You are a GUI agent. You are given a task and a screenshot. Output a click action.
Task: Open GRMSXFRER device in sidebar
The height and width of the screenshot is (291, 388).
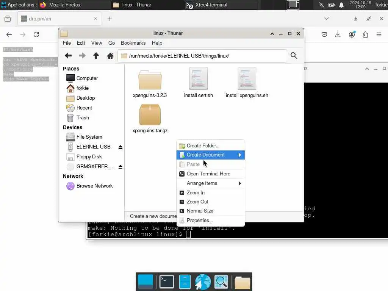[95, 167]
